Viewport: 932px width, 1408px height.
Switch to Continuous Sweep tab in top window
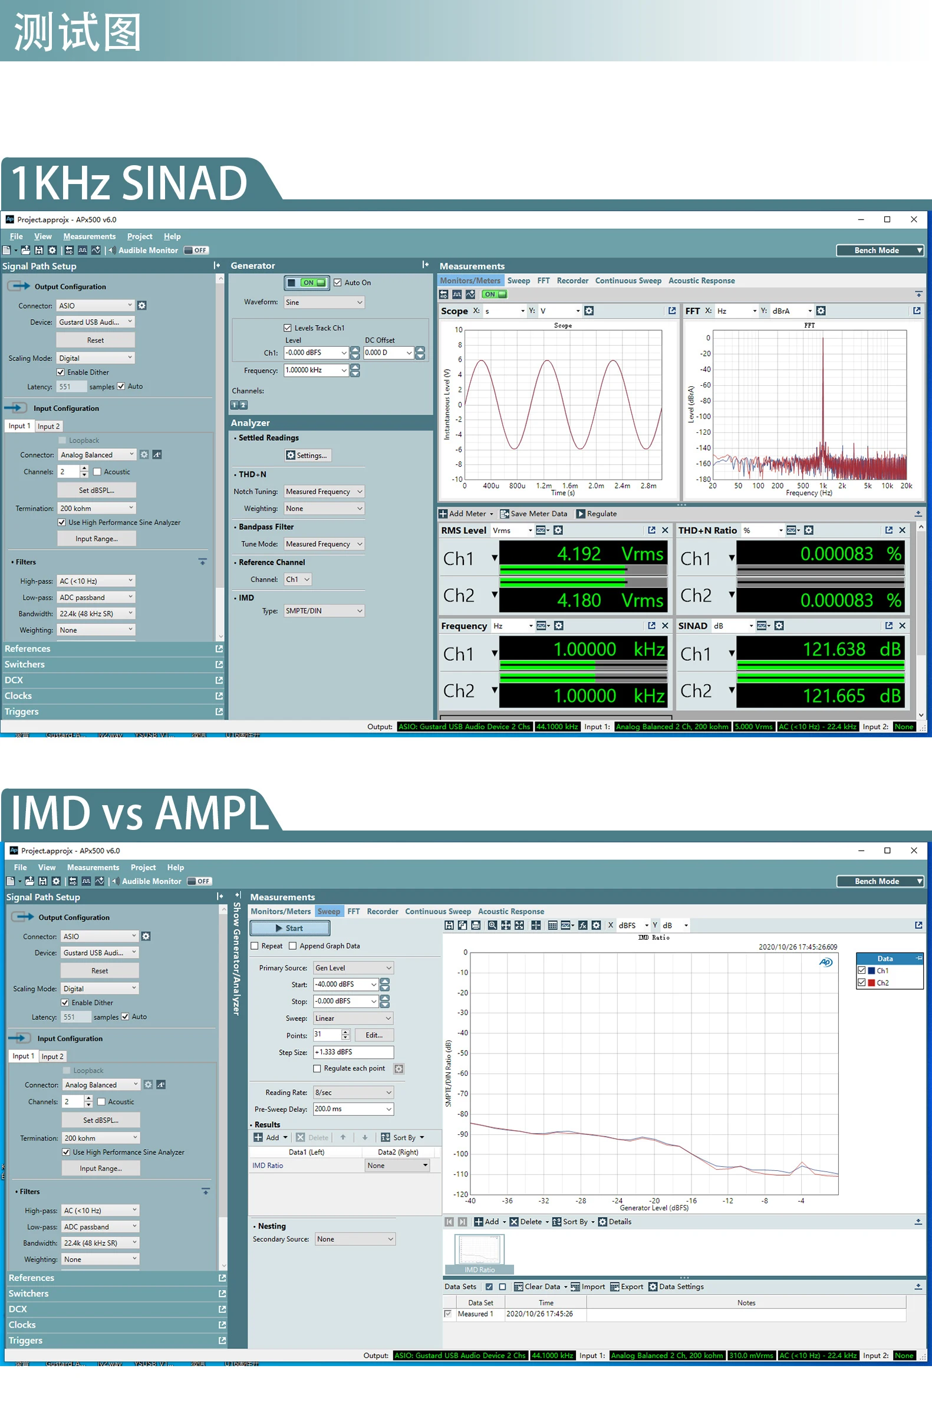pos(628,281)
